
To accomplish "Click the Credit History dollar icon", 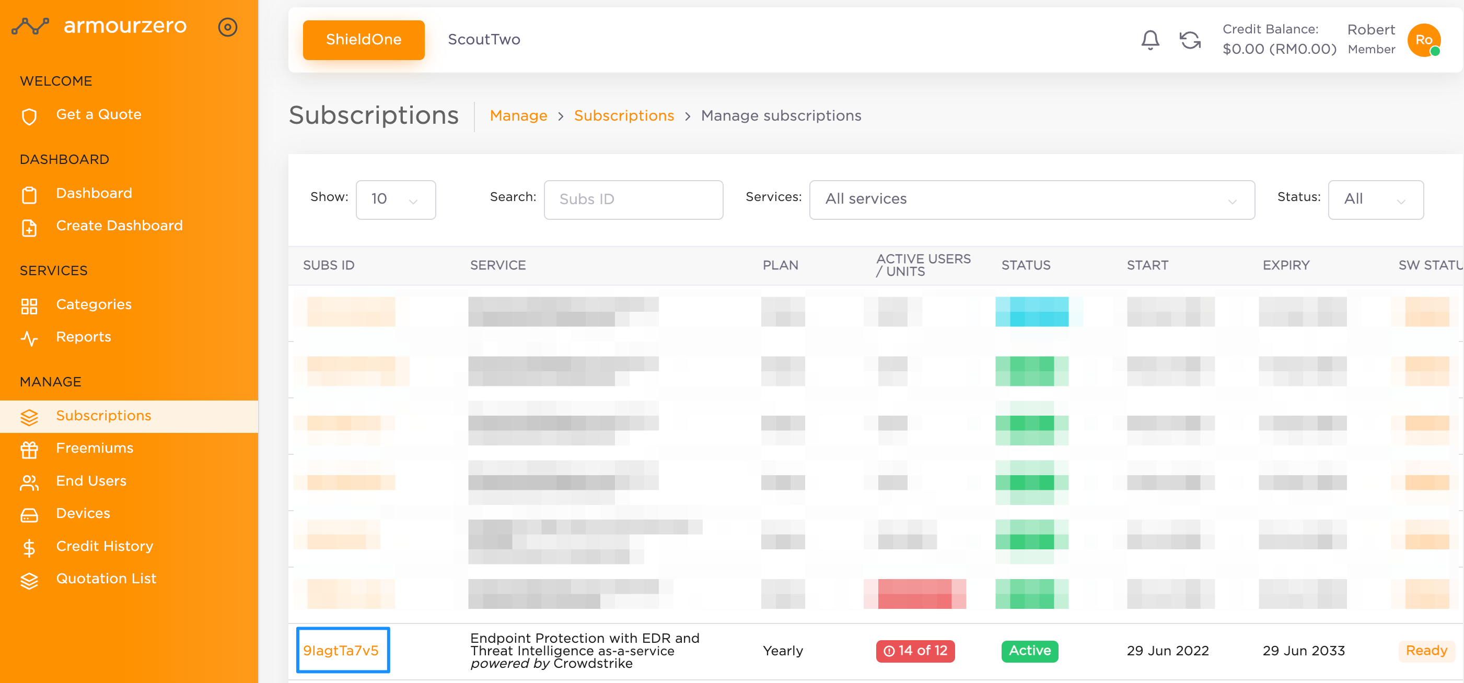I will (29, 547).
